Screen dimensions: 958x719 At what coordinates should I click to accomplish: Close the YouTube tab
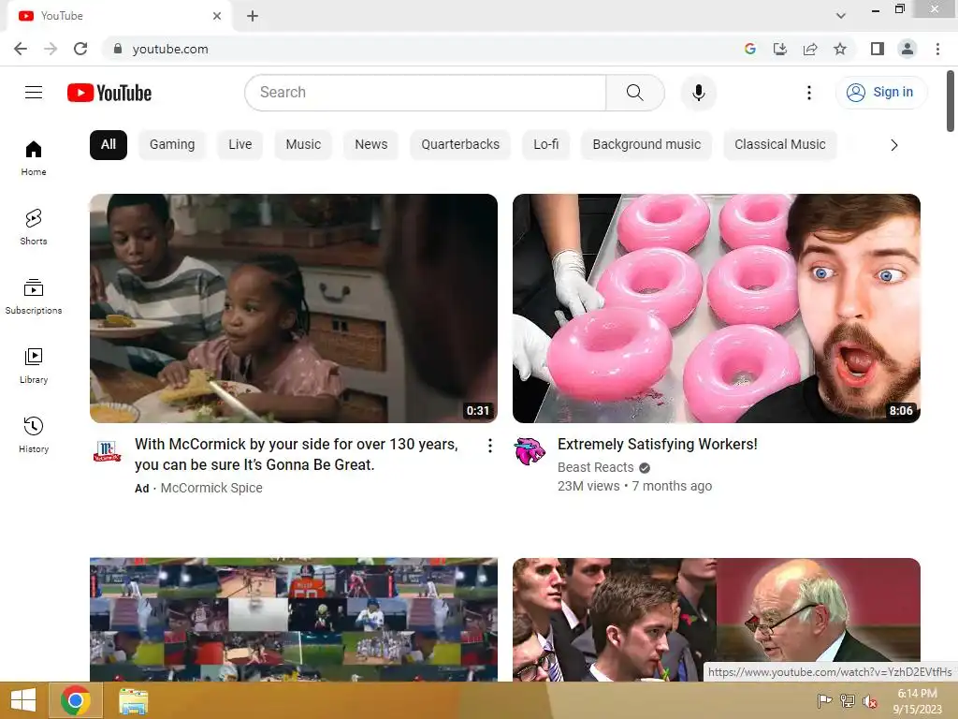(x=217, y=16)
